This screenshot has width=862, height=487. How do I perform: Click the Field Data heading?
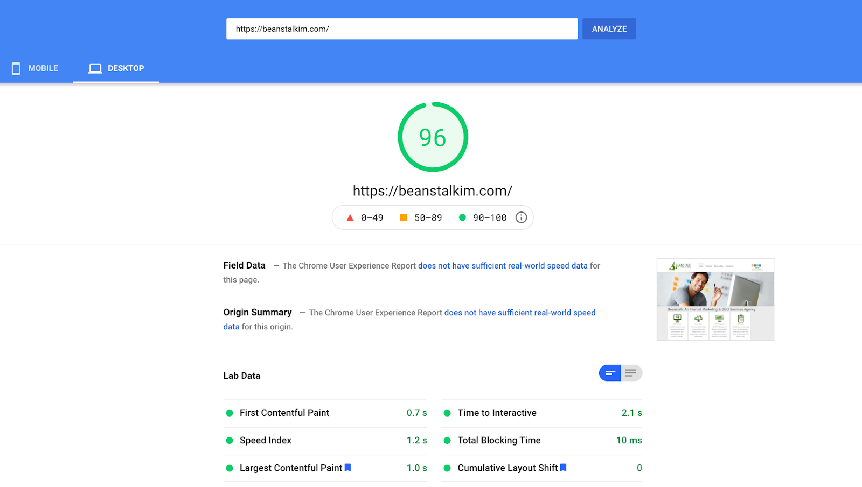[x=245, y=265]
